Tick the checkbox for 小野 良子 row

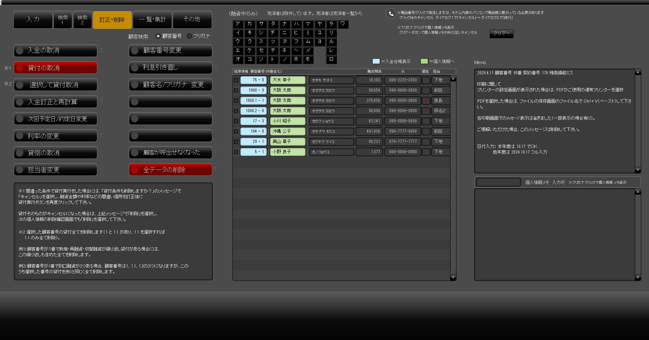[236, 152]
